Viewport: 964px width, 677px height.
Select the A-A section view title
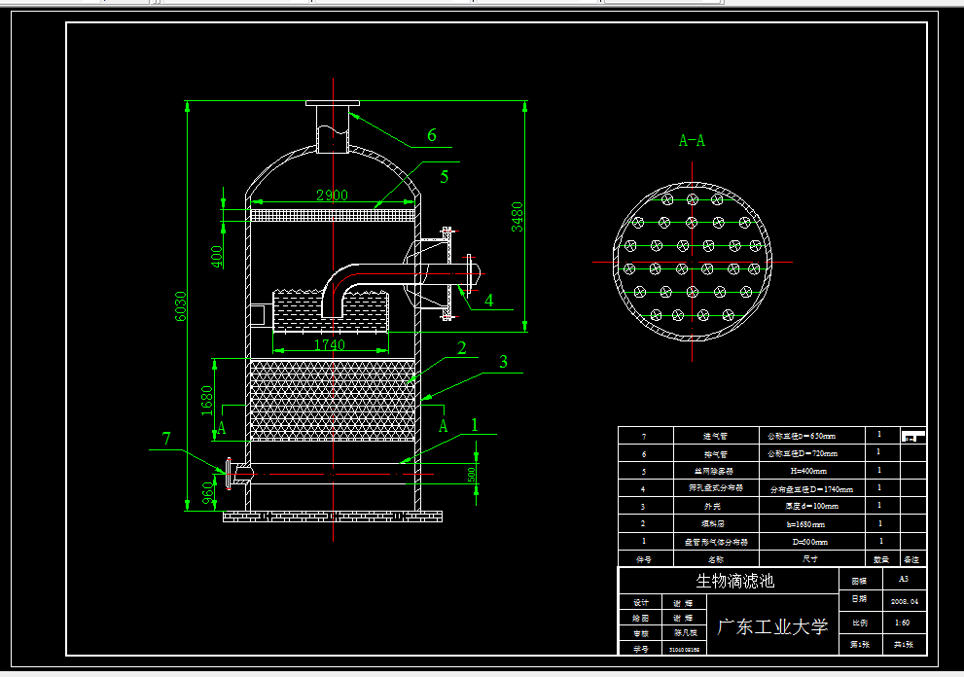[x=692, y=141]
